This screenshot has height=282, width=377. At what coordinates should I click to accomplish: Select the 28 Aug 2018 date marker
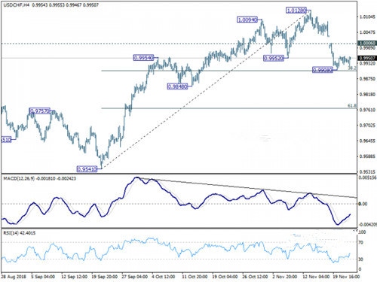click(x=14, y=277)
